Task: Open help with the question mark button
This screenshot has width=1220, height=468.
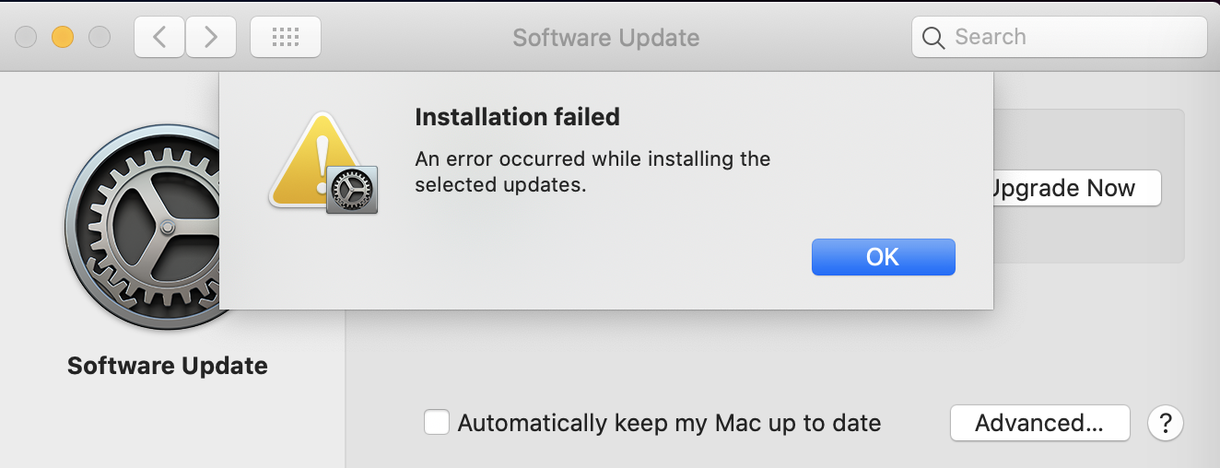Action: [x=1166, y=423]
